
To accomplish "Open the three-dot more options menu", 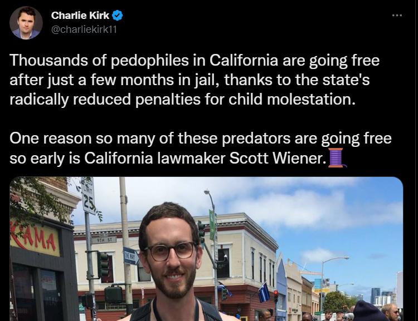I will tap(397, 16).
